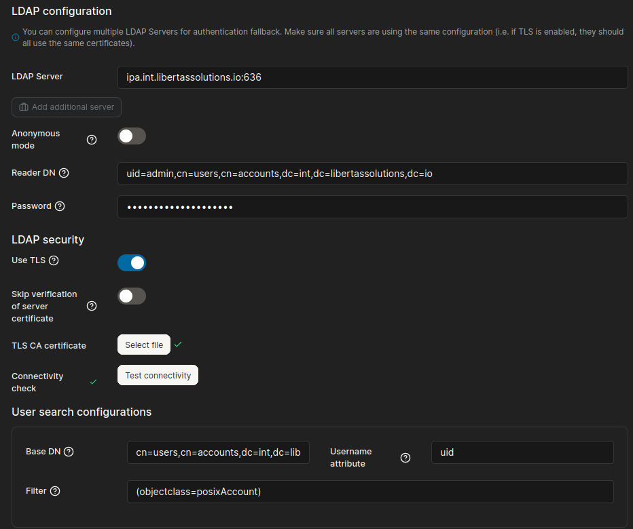Viewport: 633px width, 529px height.
Task: Disable the Use TLS switch
Action: [x=132, y=262]
